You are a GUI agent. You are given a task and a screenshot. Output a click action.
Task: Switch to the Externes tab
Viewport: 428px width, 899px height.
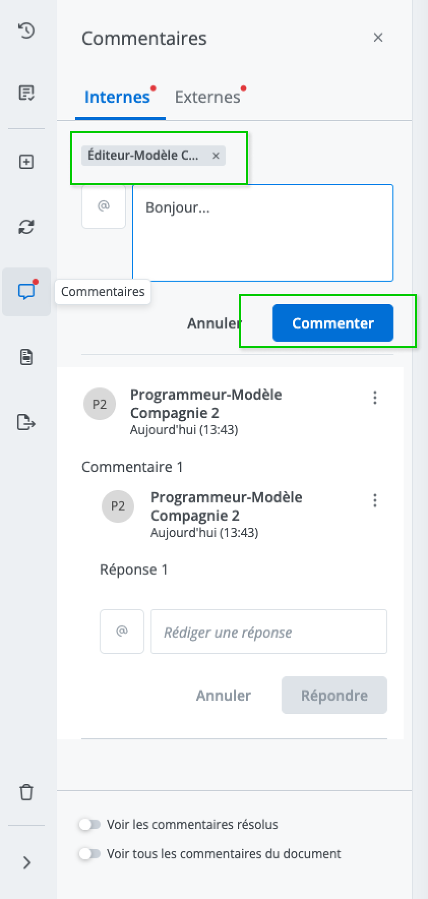tap(207, 97)
